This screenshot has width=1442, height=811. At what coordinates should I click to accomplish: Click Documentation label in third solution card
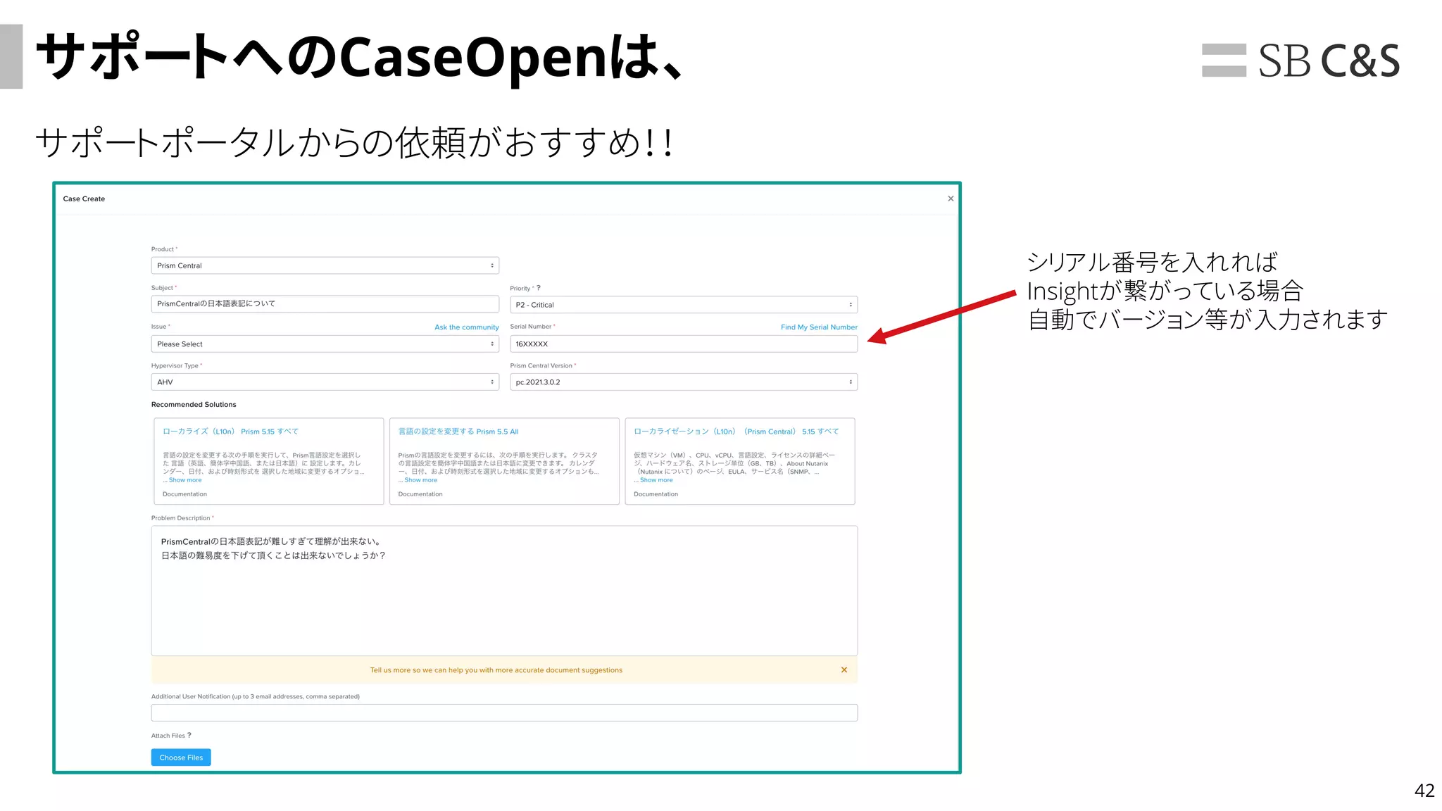coord(656,494)
